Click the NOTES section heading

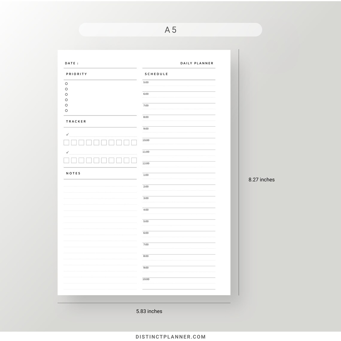point(73,173)
